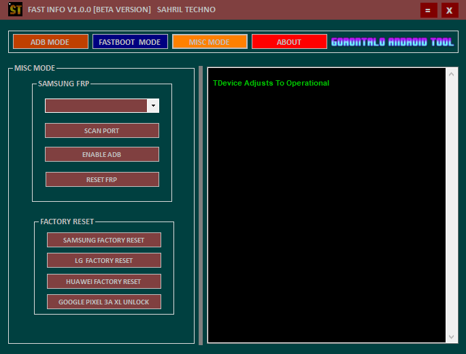Click the 'FAST INFO V1.0.0 [BETA VERSION]' title text

coord(89,10)
